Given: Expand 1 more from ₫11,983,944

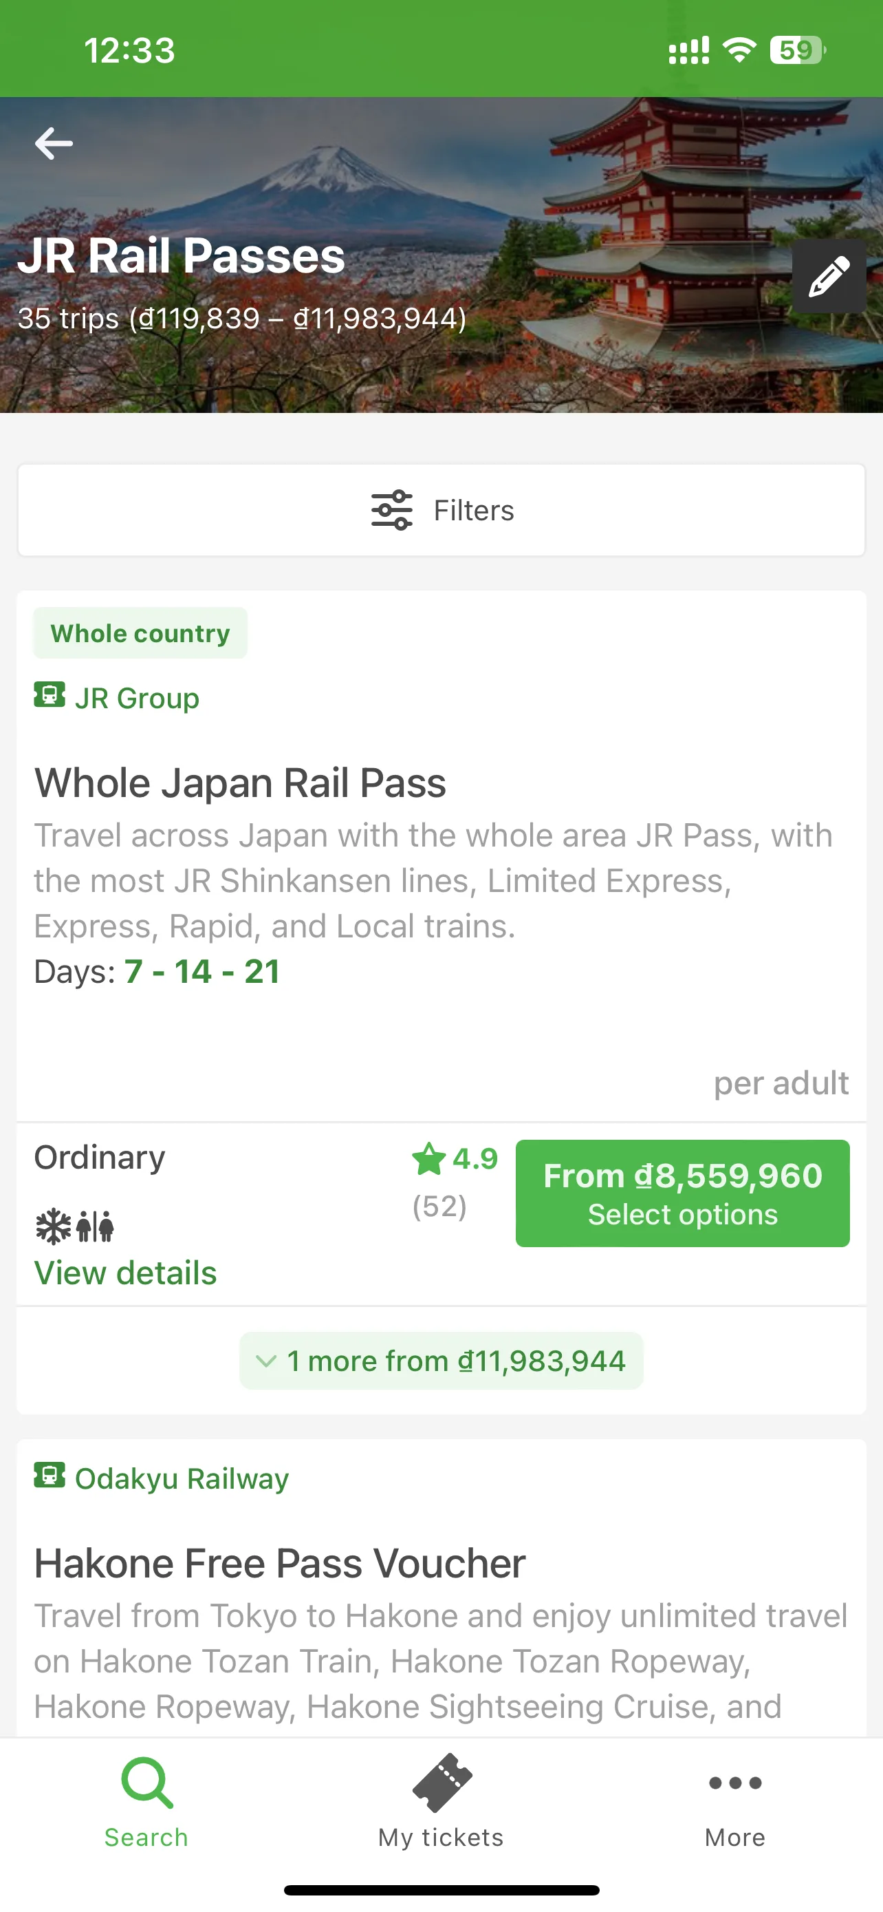Looking at the screenshot, I should (441, 1361).
